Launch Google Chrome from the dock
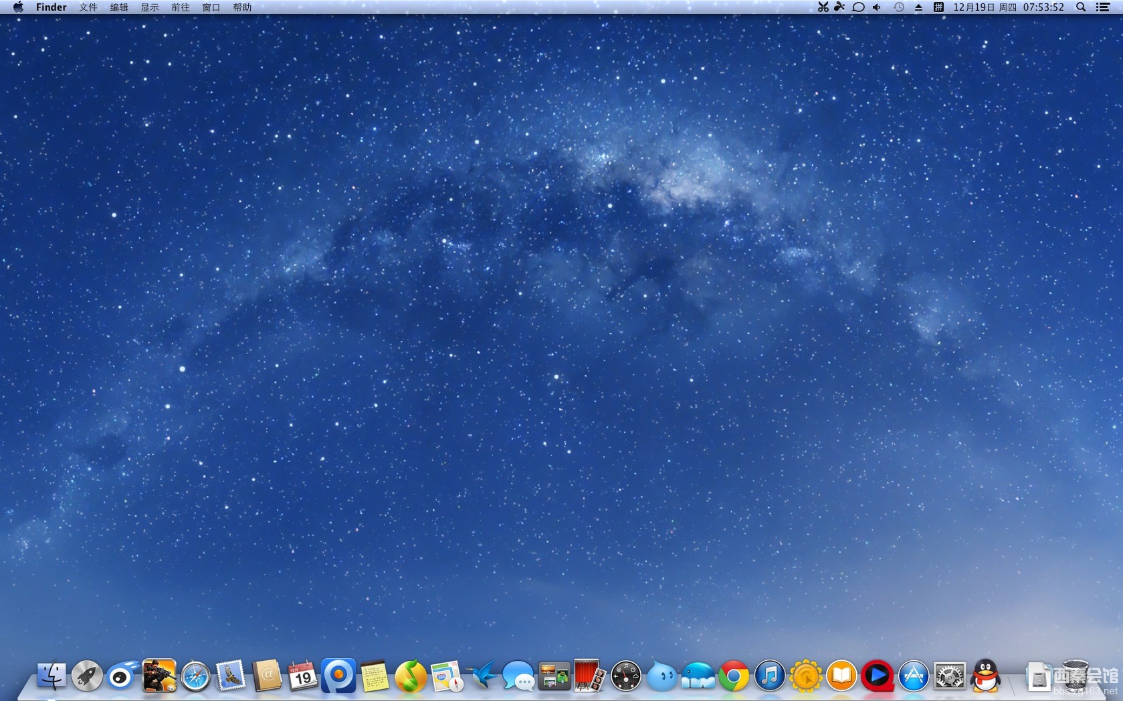This screenshot has height=701, width=1123. [x=734, y=676]
